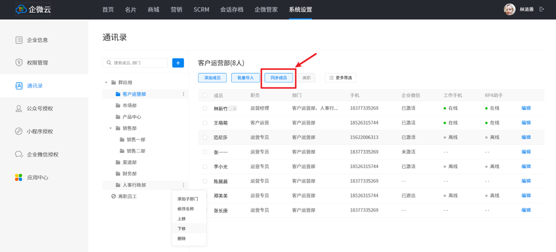556x252 pixels.
Task: Open the 更多筛选 filter dropdown
Action: pos(341,78)
